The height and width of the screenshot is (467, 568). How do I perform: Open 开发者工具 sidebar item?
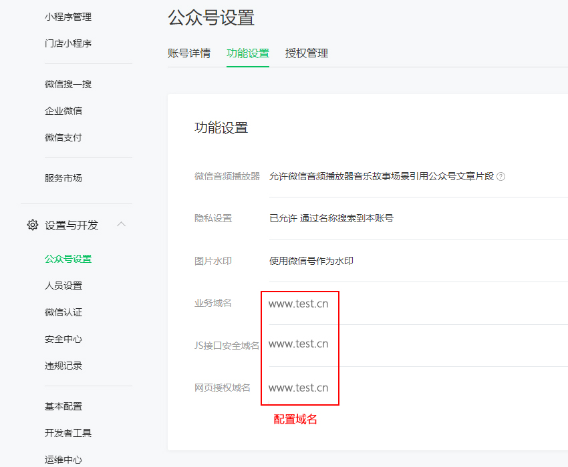pyautogui.click(x=68, y=433)
